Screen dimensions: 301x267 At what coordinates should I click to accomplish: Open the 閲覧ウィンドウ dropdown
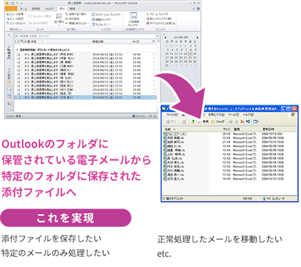102,19
